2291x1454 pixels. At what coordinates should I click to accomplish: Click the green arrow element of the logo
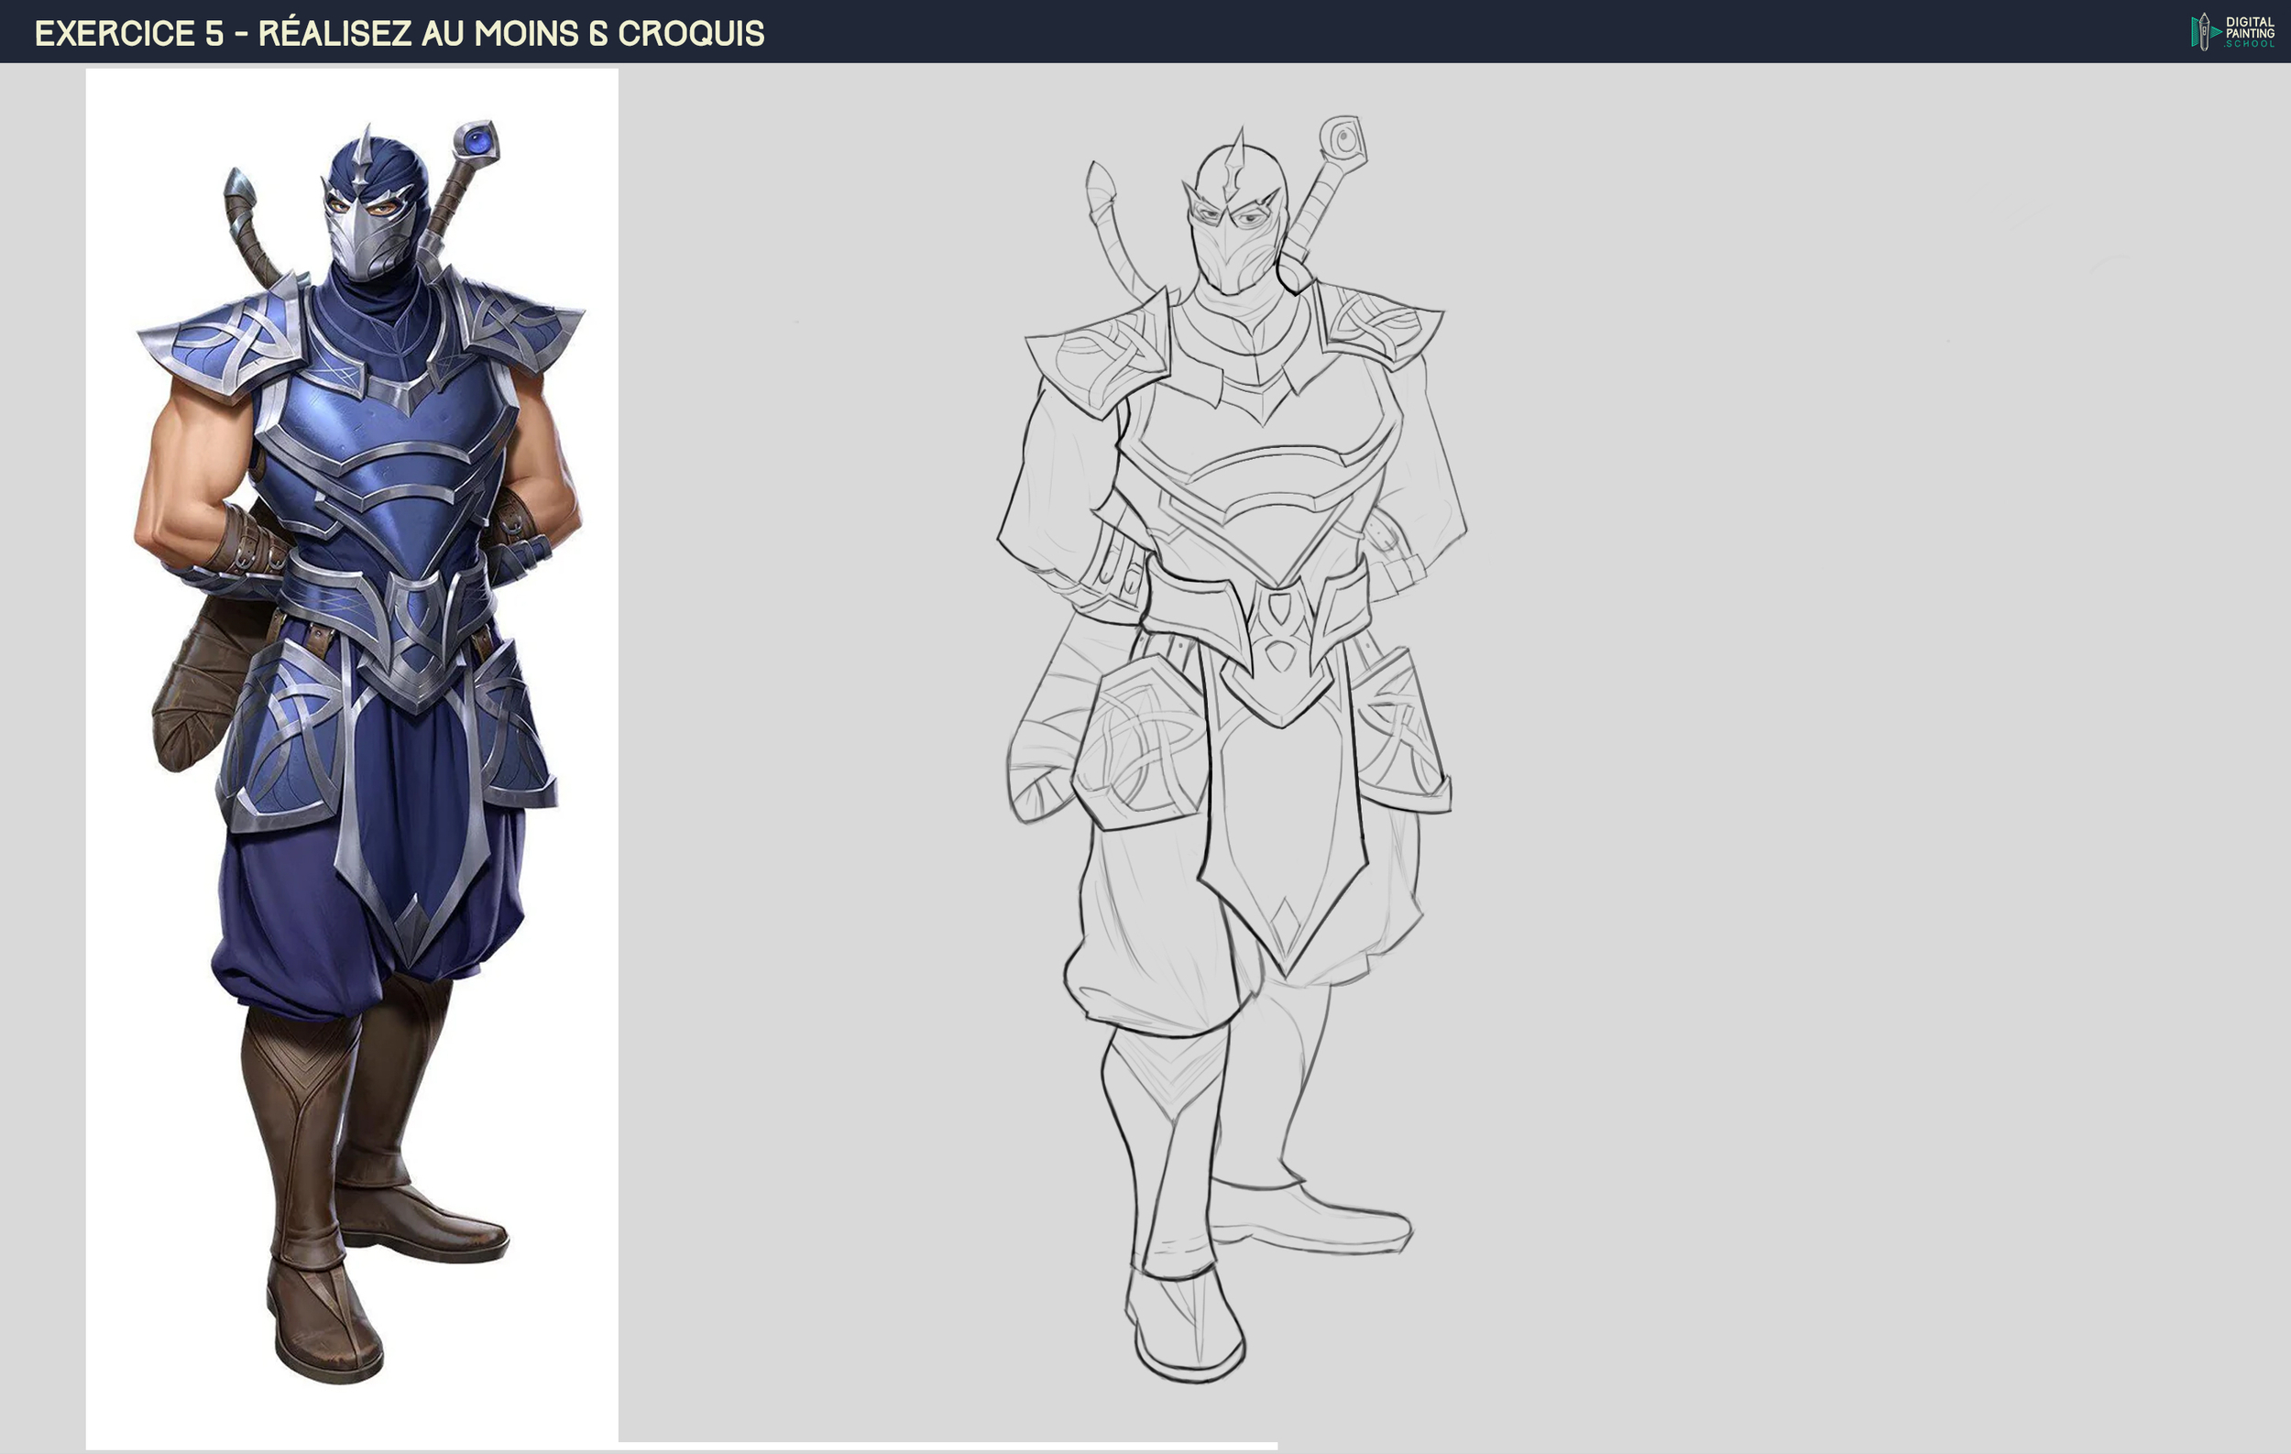(x=2217, y=31)
